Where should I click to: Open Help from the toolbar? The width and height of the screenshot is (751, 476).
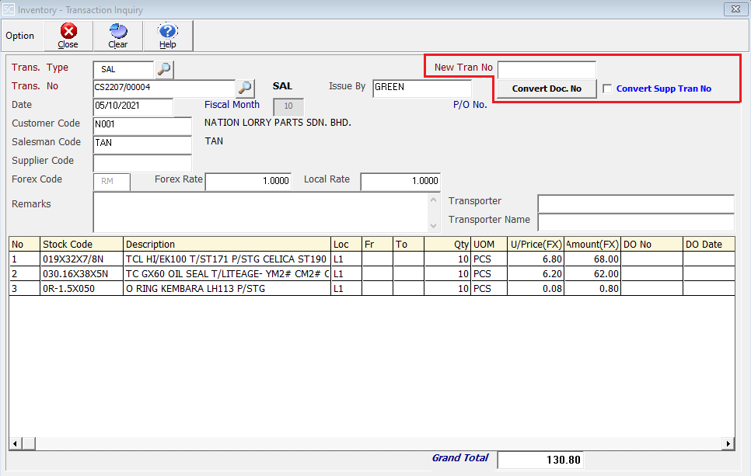168,36
